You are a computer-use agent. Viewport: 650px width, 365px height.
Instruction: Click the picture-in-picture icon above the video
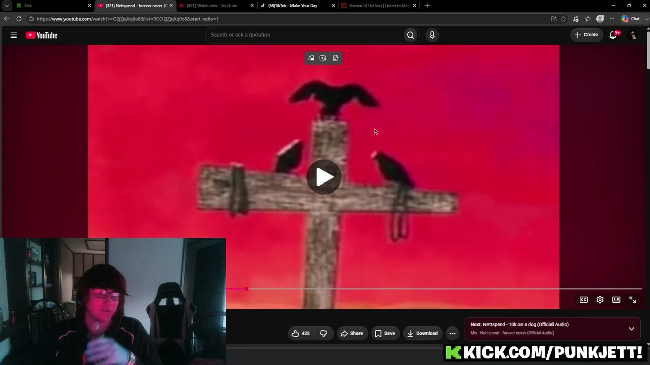click(311, 58)
